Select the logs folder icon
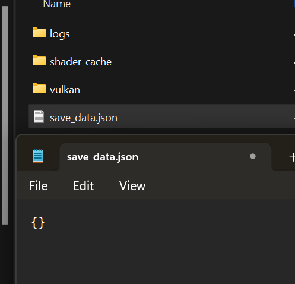 pyautogui.click(x=39, y=33)
